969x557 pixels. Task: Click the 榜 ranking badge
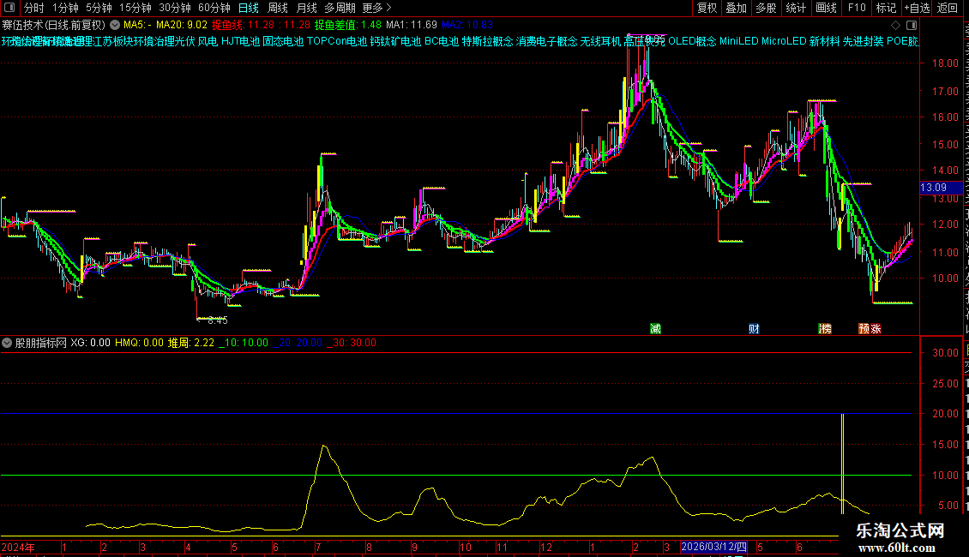(825, 328)
